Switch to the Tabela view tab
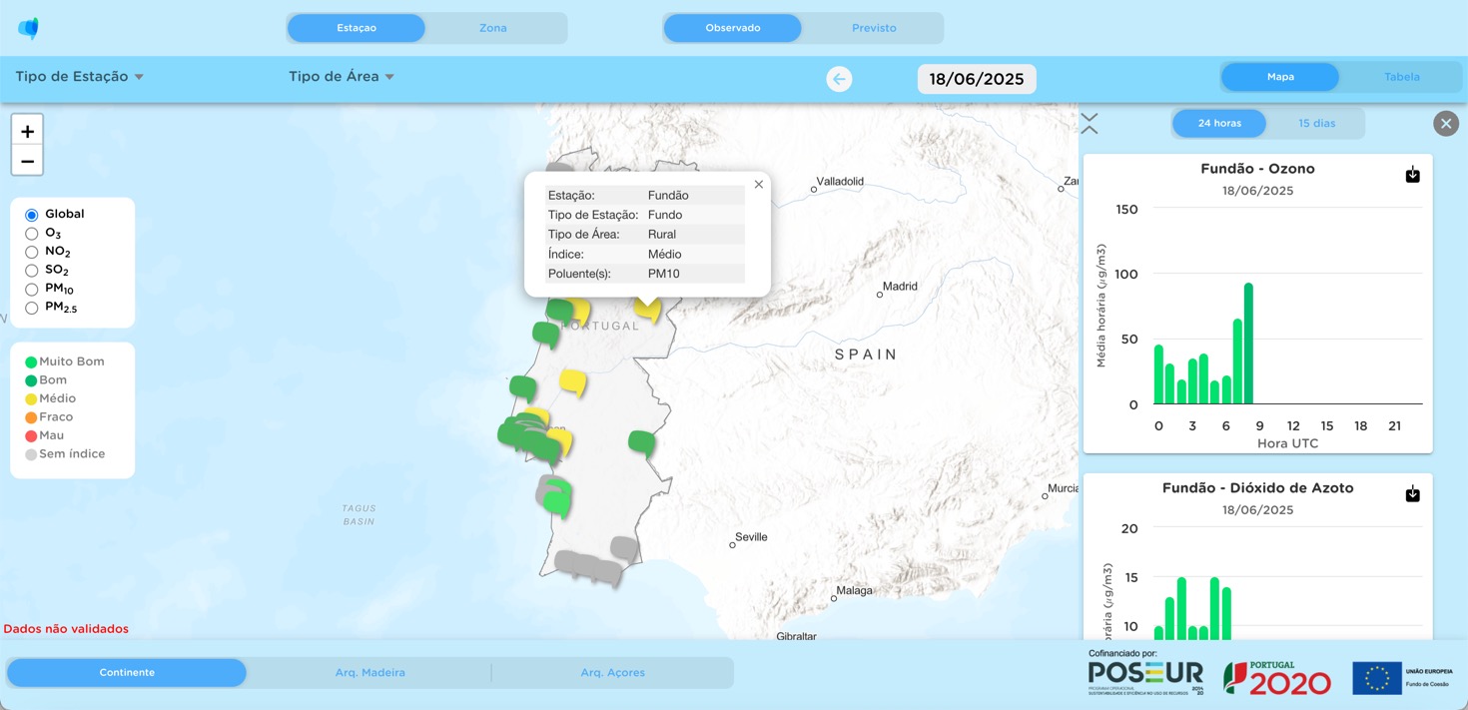Image resolution: width=1468 pixels, height=710 pixels. pyautogui.click(x=1401, y=77)
